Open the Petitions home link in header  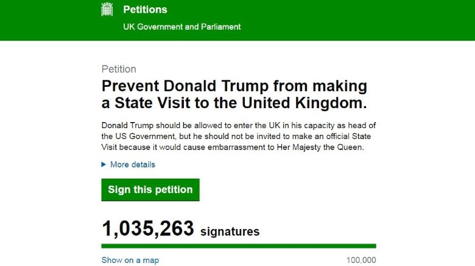145,10
